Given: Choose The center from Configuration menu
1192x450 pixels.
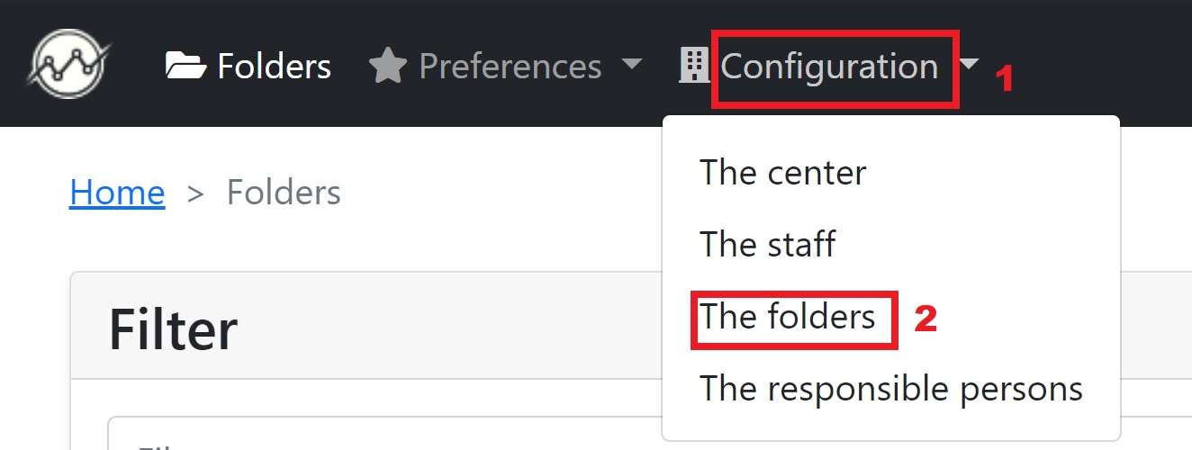Looking at the screenshot, I should pyautogui.click(x=782, y=172).
